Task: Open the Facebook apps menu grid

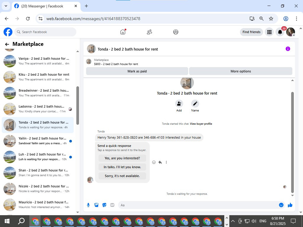Action: (269, 32)
